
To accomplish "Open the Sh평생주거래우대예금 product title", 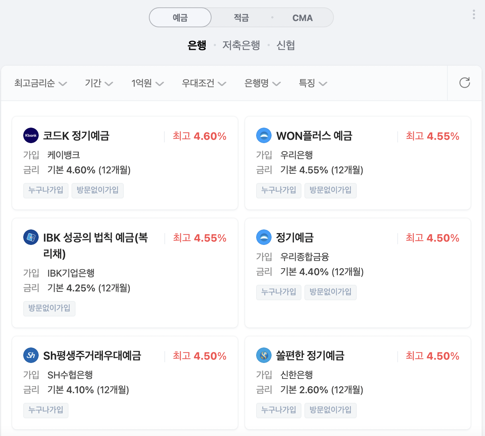I will tap(92, 356).
